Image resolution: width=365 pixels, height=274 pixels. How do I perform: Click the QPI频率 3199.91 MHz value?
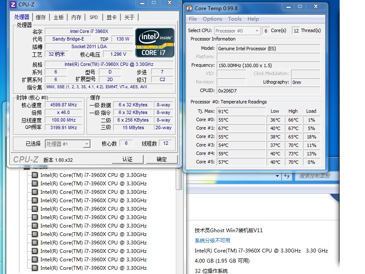(63, 128)
